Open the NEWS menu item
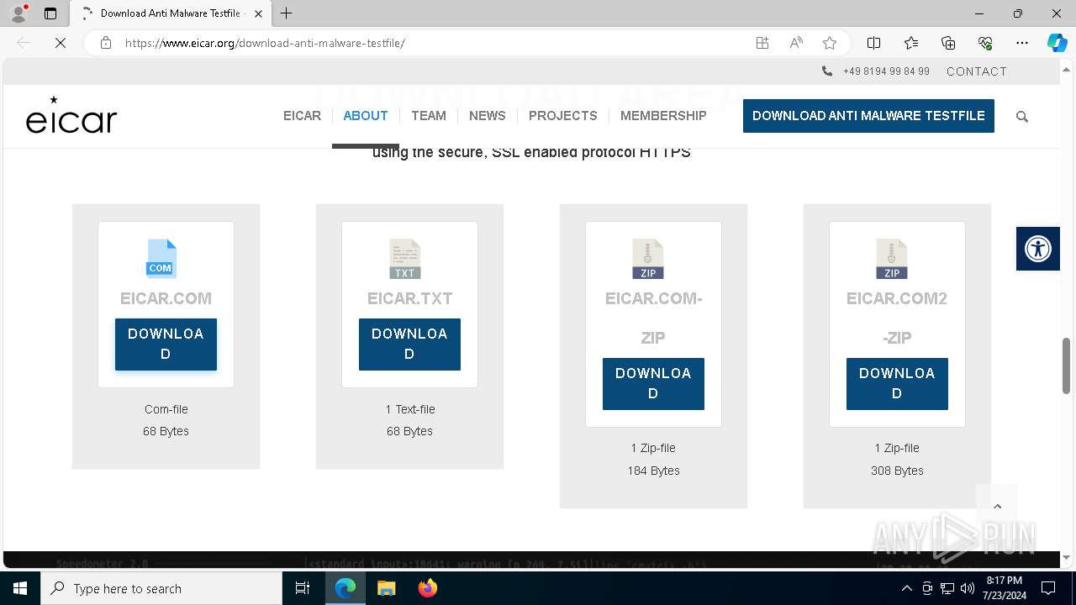 [488, 116]
